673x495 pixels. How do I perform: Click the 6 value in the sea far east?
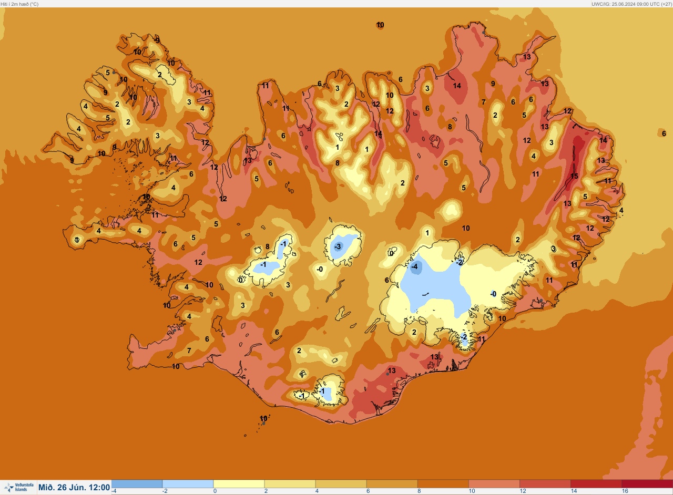click(x=664, y=133)
